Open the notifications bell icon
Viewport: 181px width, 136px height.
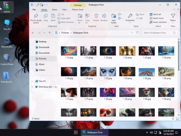(x=176, y=132)
